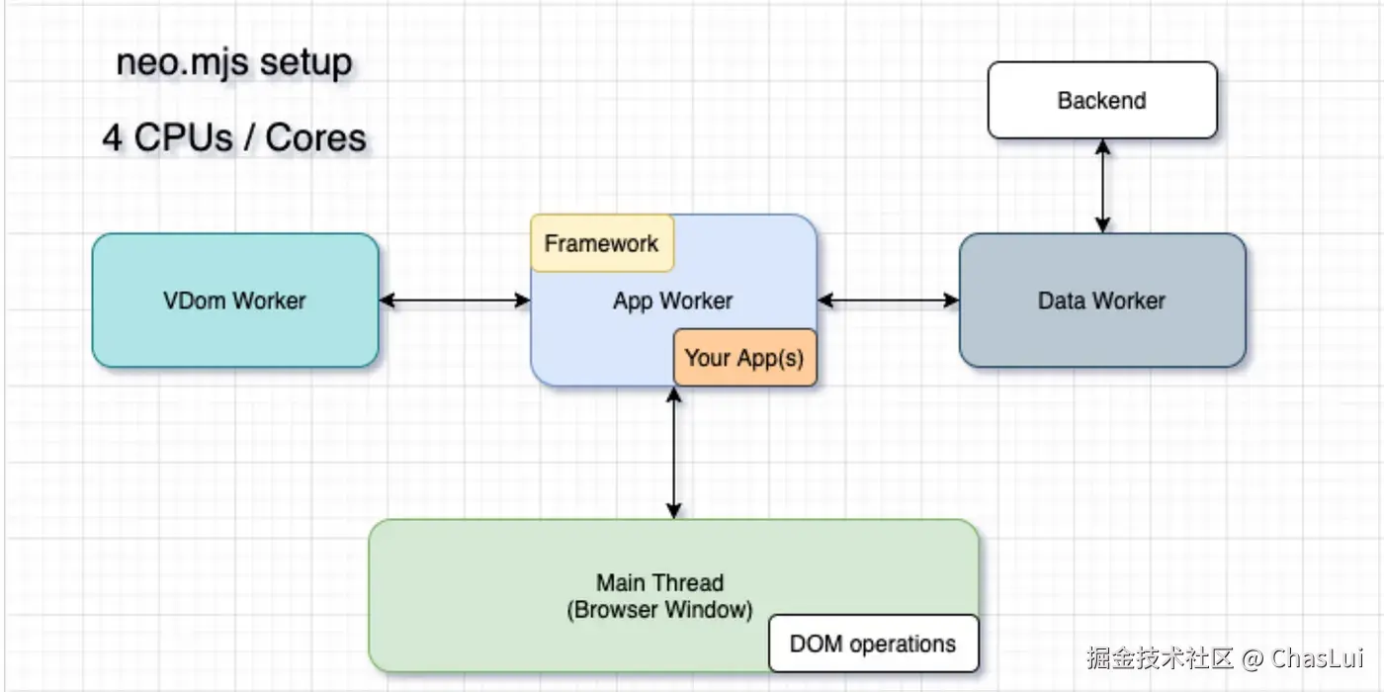Click the App Worker label

click(672, 301)
